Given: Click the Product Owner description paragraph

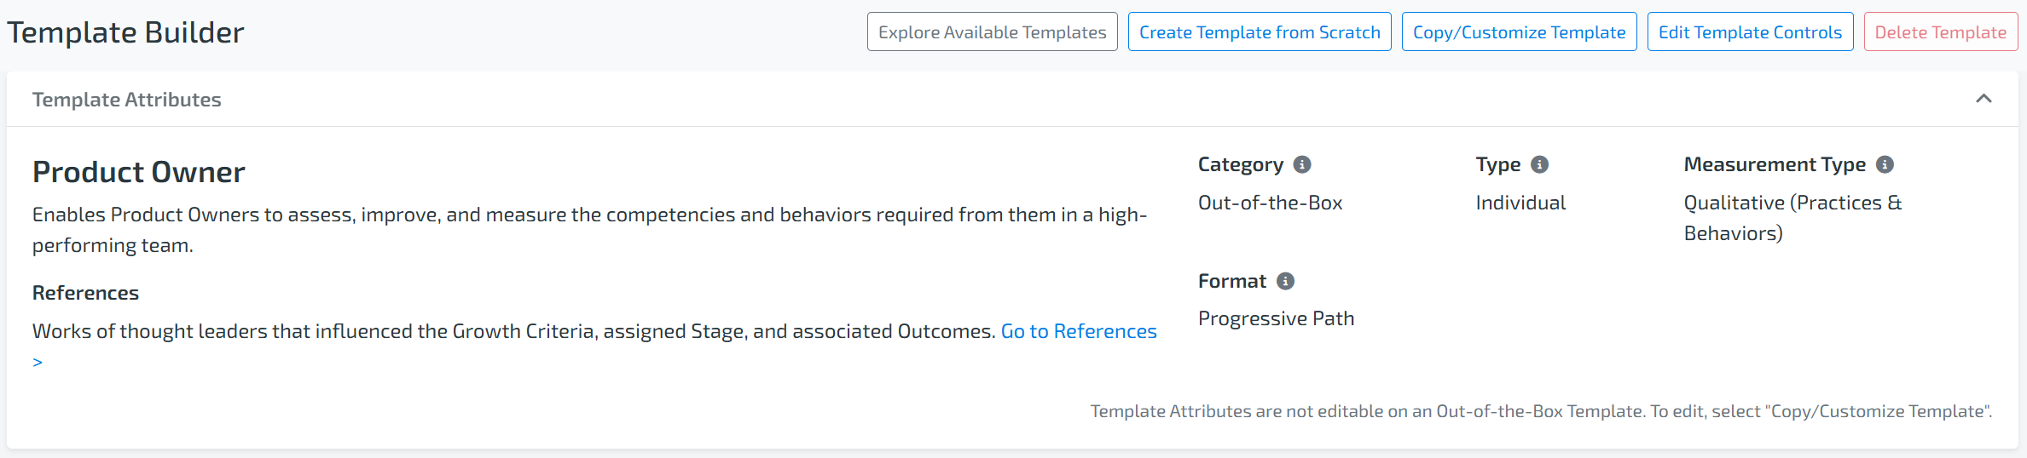Looking at the screenshot, I should point(588,229).
